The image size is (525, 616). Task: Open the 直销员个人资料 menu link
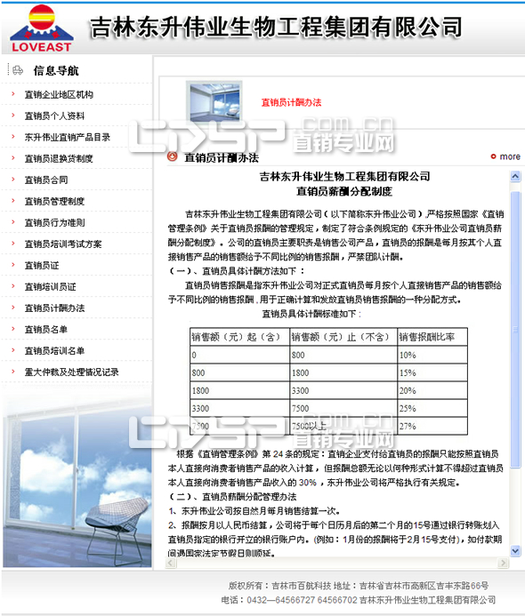[x=54, y=116]
